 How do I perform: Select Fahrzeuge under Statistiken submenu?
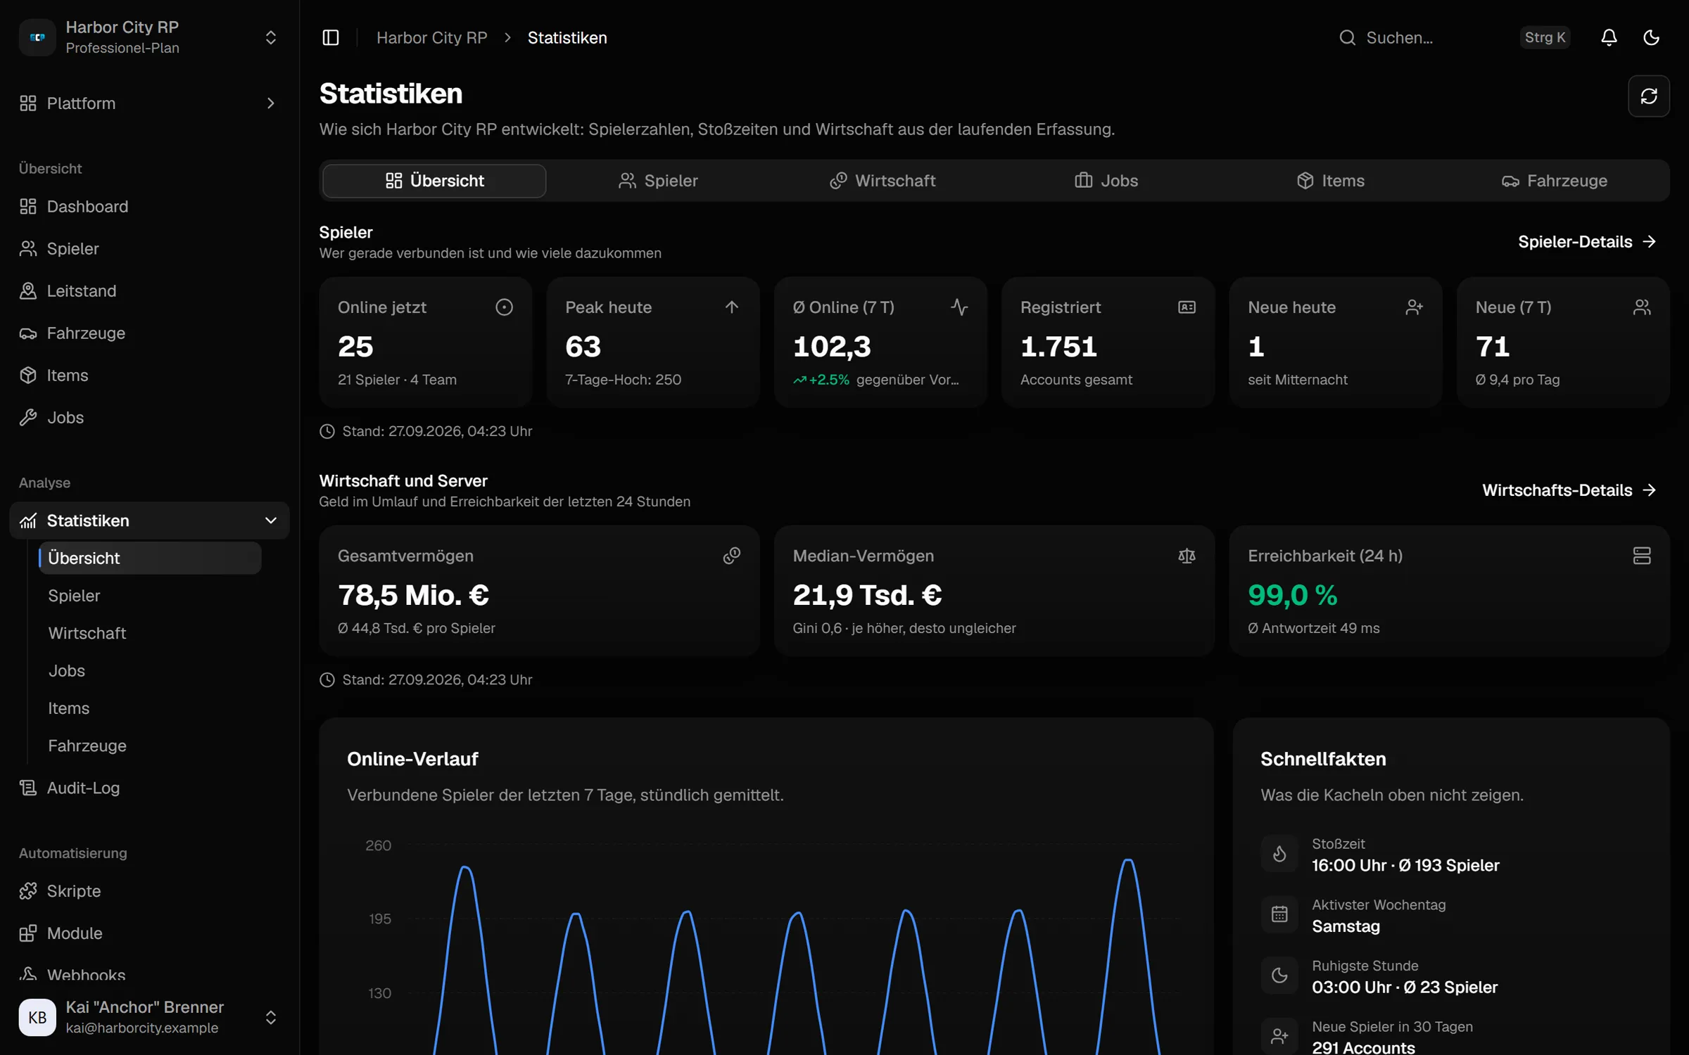pos(150,746)
